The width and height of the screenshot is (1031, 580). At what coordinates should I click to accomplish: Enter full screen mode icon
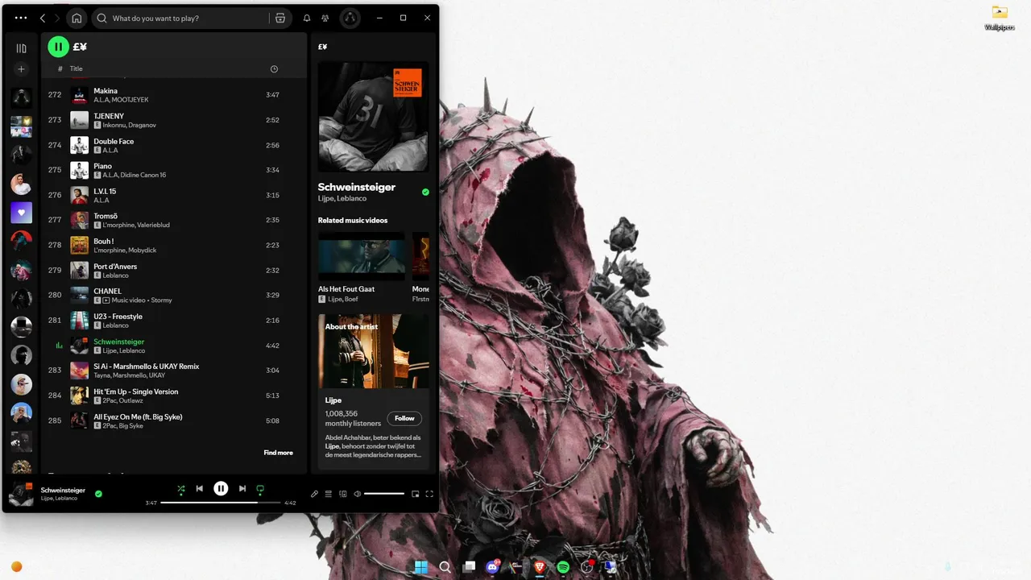(x=429, y=494)
